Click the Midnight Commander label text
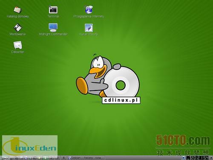Image resolution: width=213 pixels, height=160 pixels. (53, 34)
